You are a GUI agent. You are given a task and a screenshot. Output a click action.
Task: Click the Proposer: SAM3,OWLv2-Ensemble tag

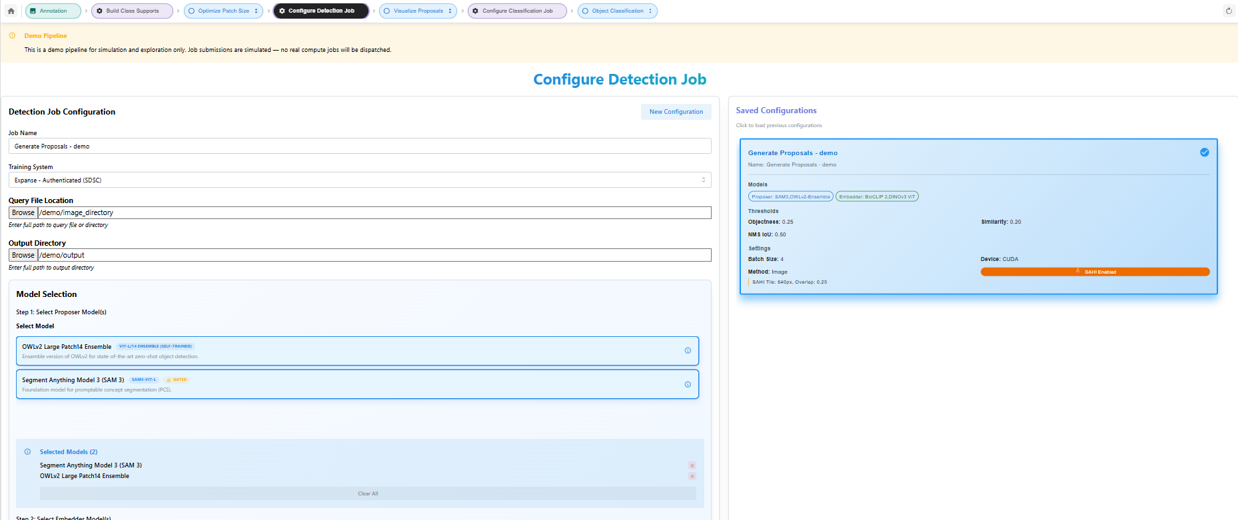pos(791,196)
